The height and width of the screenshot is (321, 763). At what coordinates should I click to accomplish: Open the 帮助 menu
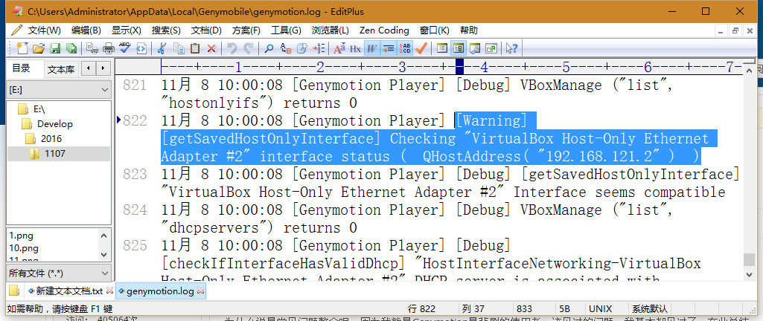tap(469, 30)
